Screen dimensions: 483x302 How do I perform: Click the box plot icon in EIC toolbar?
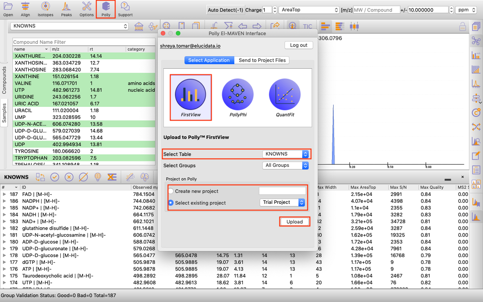coord(354,26)
